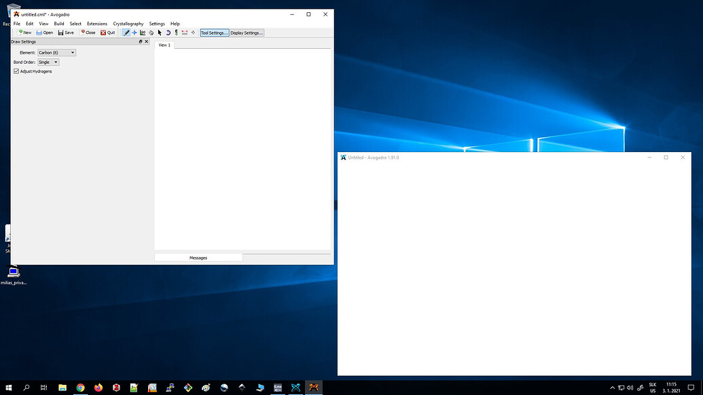
Task: Open the network icon in system tray
Action: pos(621,388)
